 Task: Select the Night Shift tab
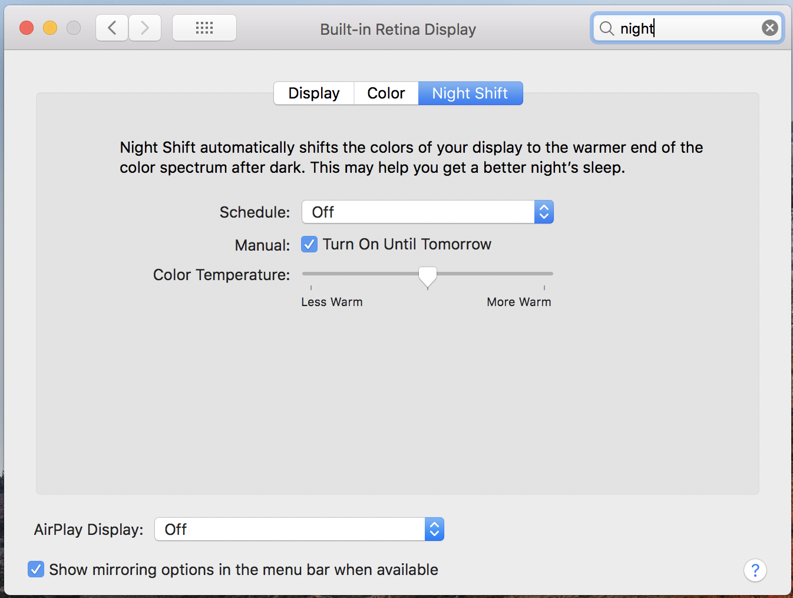(470, 93)
